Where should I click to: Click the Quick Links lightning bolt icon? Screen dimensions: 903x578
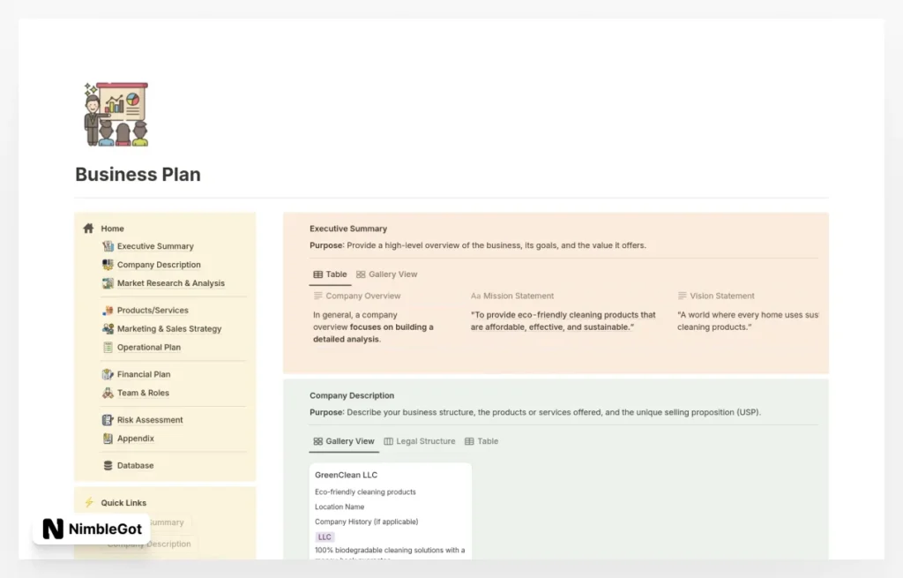[87, 502]
